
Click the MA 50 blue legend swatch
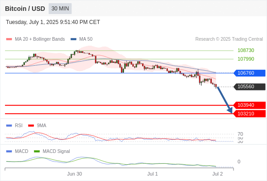coord(73,39)
